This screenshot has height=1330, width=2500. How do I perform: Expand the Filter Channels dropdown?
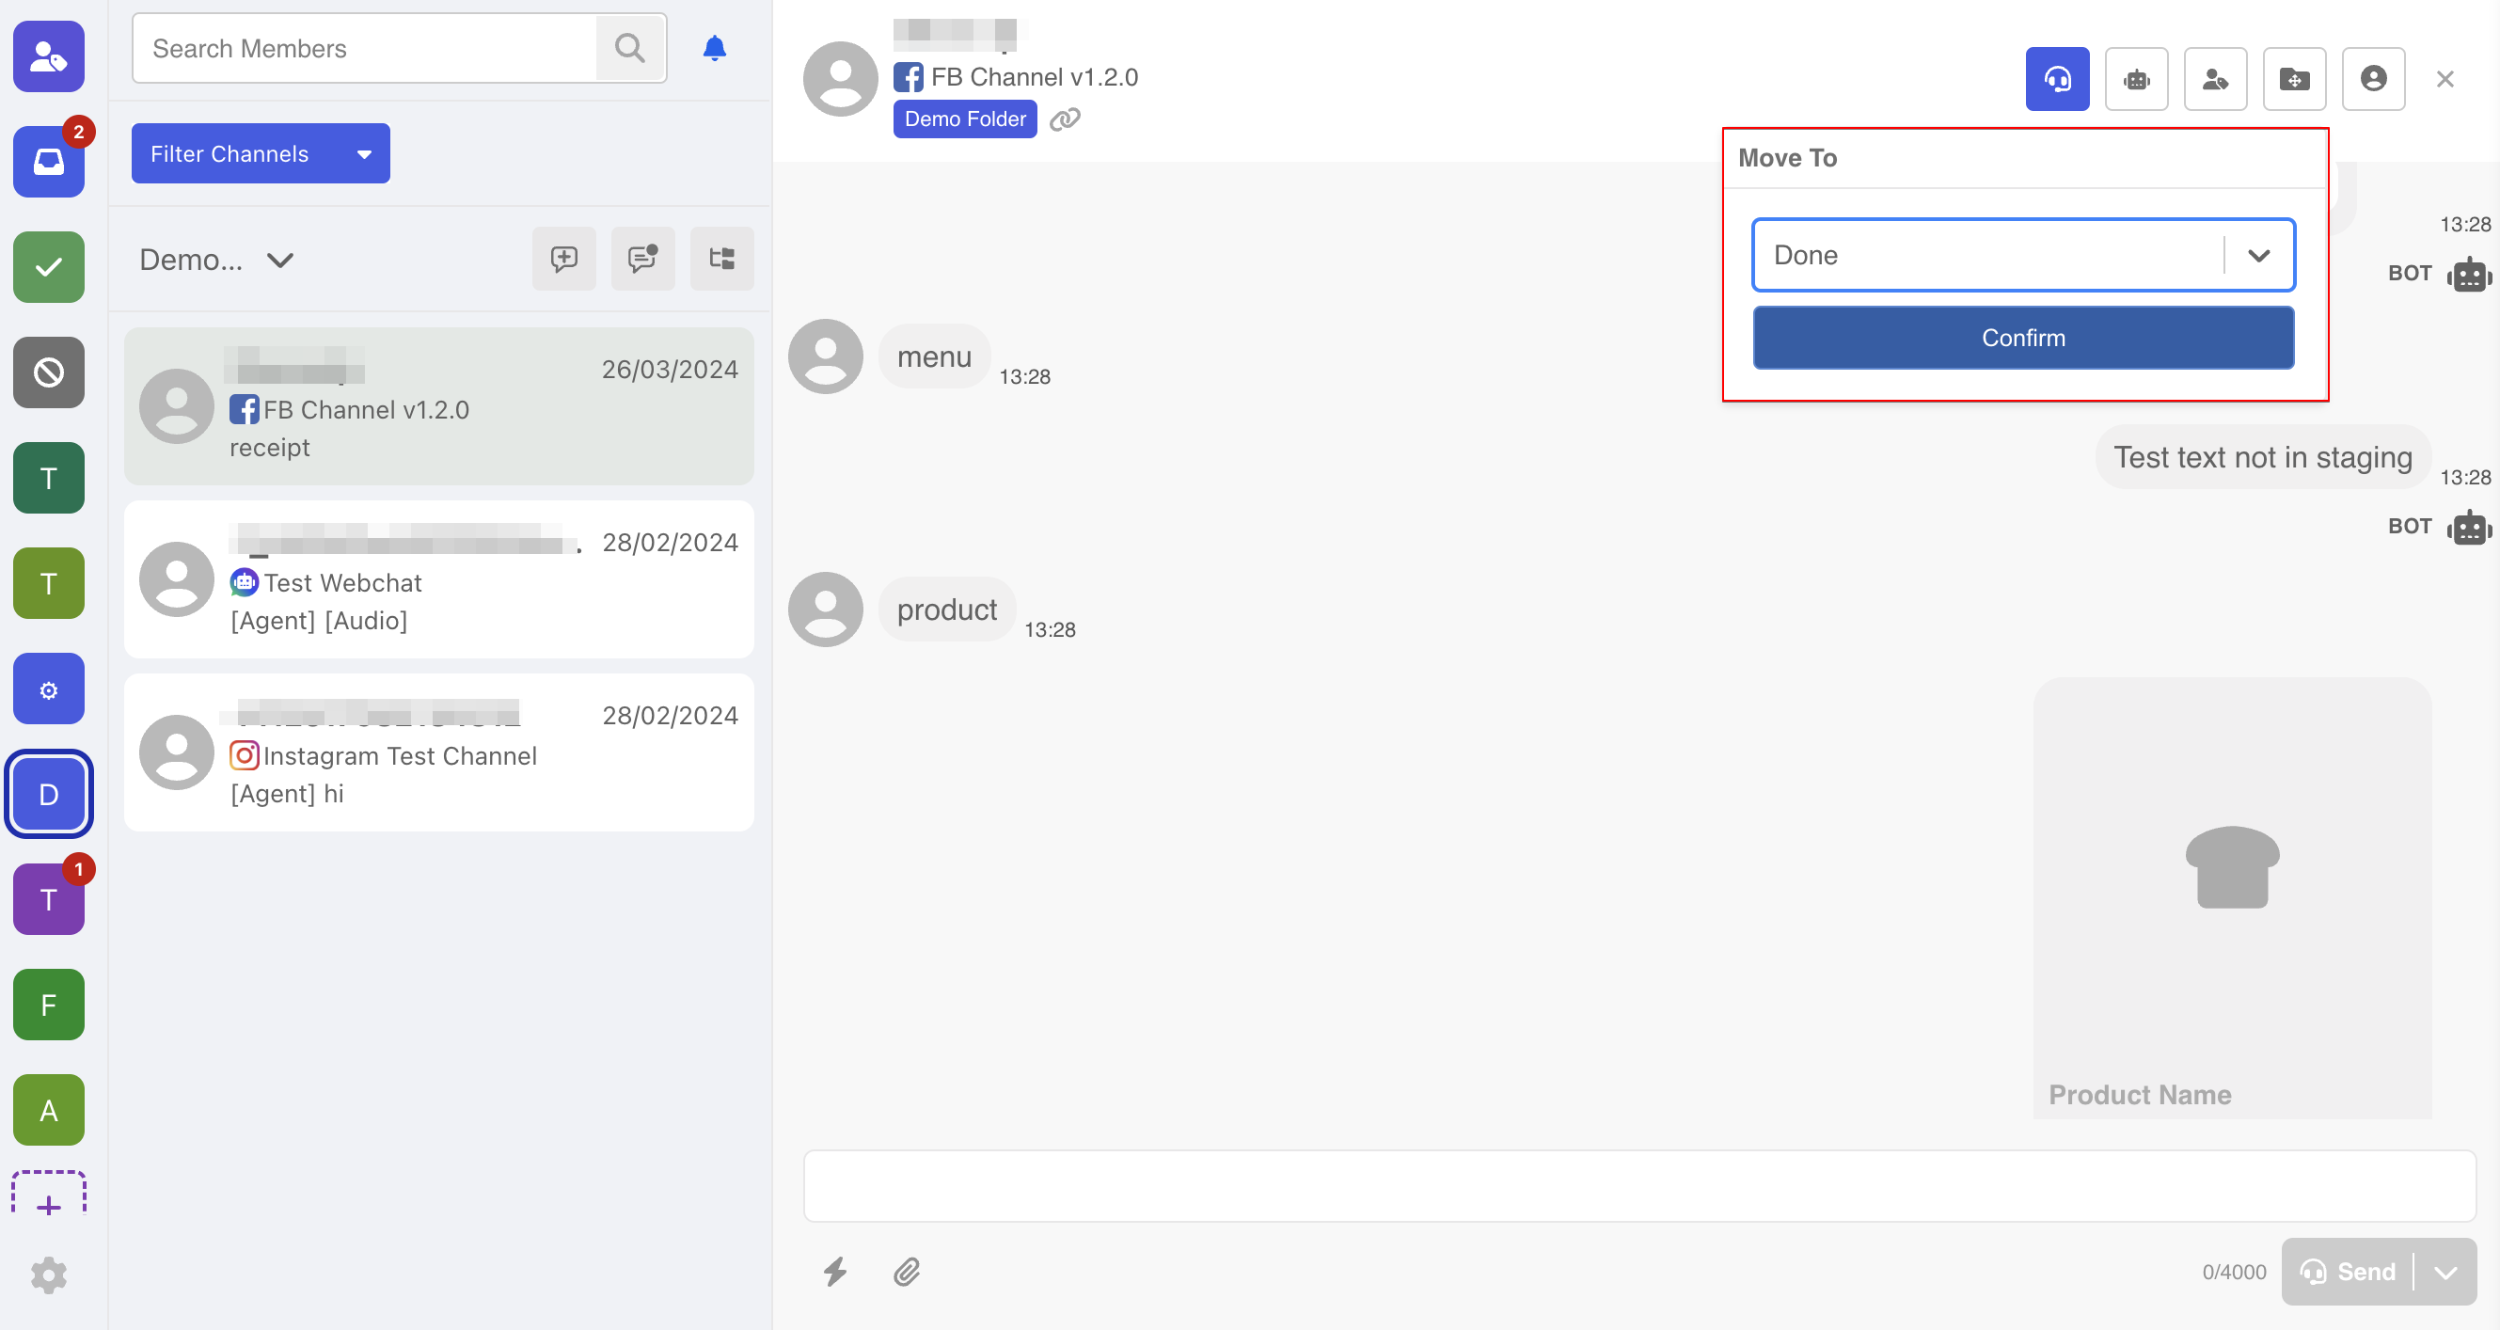tap(261, 153)
